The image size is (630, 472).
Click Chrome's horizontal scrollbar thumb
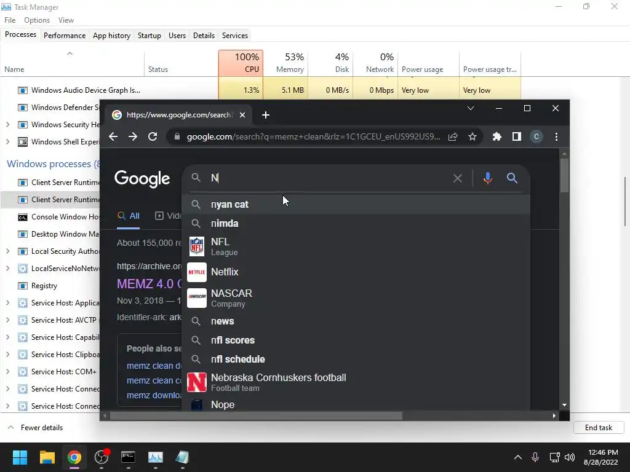click(256, 416)
